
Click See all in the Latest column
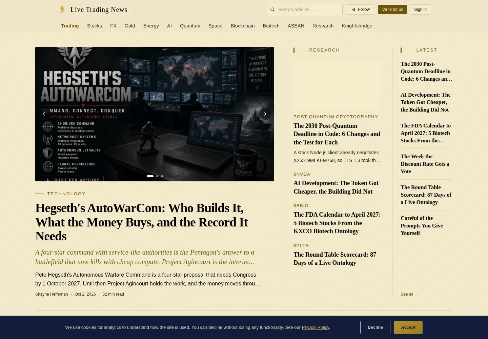pyautogui.click(x=409, y=294)
